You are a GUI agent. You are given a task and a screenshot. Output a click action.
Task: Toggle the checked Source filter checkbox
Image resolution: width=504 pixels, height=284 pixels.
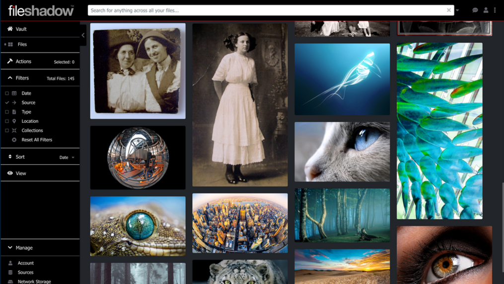point(7,102)
